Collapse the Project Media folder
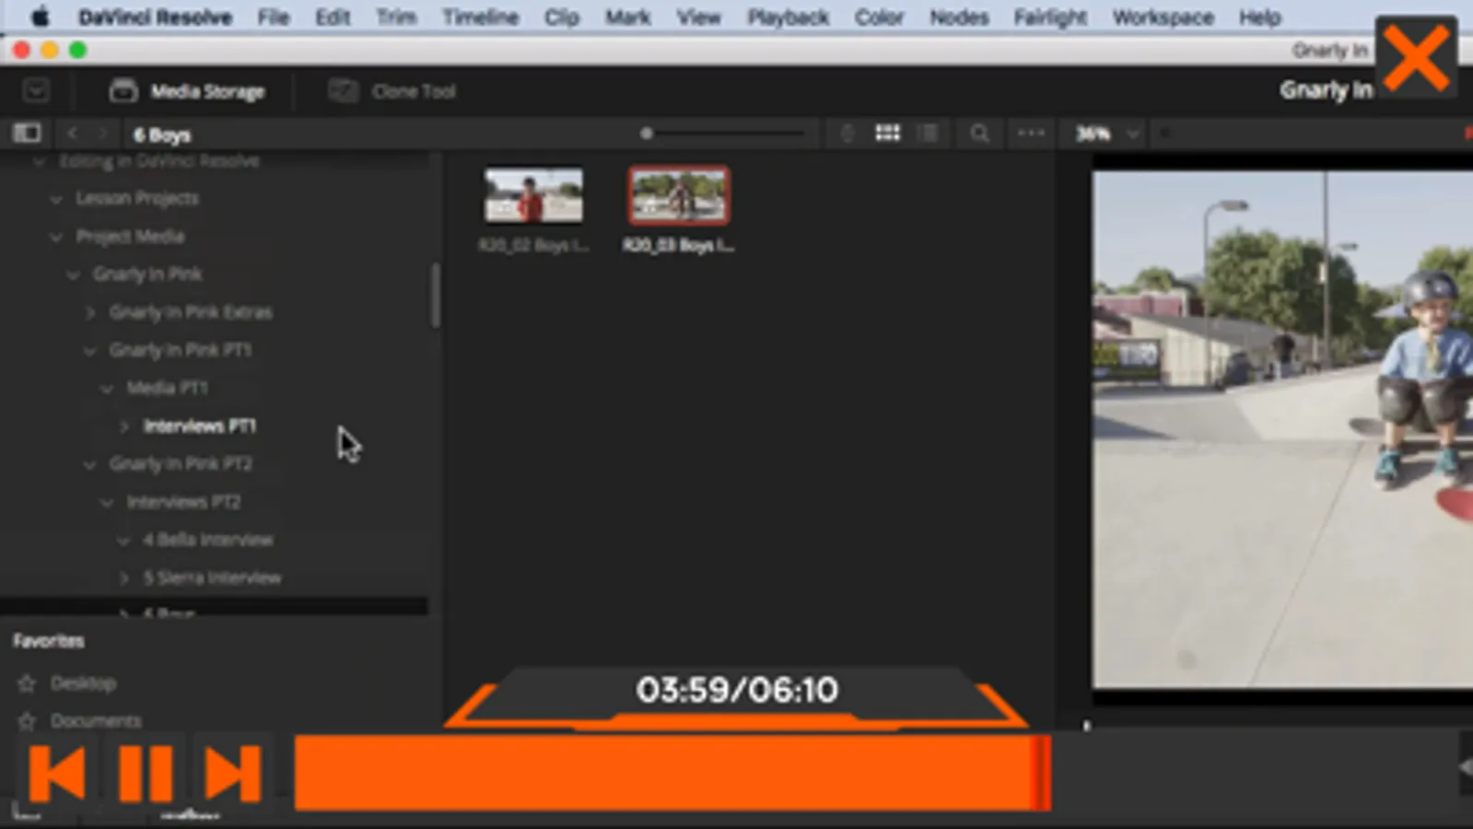The image size is (1473, 829). (x=56, y=237)
